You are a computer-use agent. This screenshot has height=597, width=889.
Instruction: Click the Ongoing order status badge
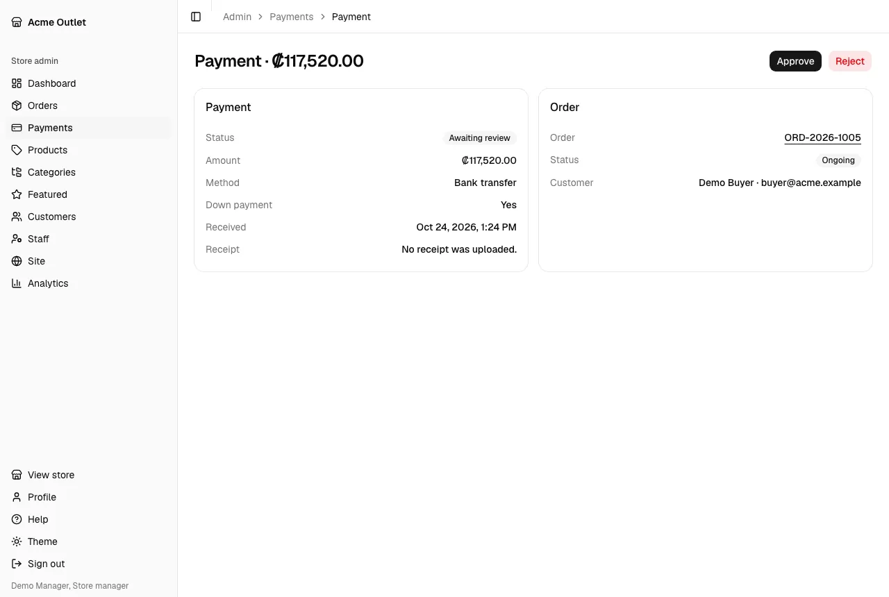[838, 160]
